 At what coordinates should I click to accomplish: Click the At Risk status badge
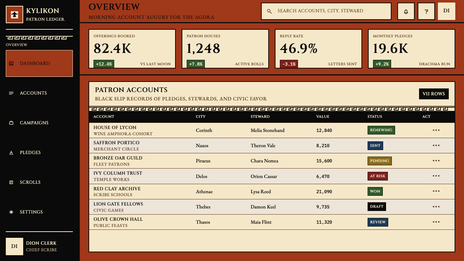pos(377,176)
